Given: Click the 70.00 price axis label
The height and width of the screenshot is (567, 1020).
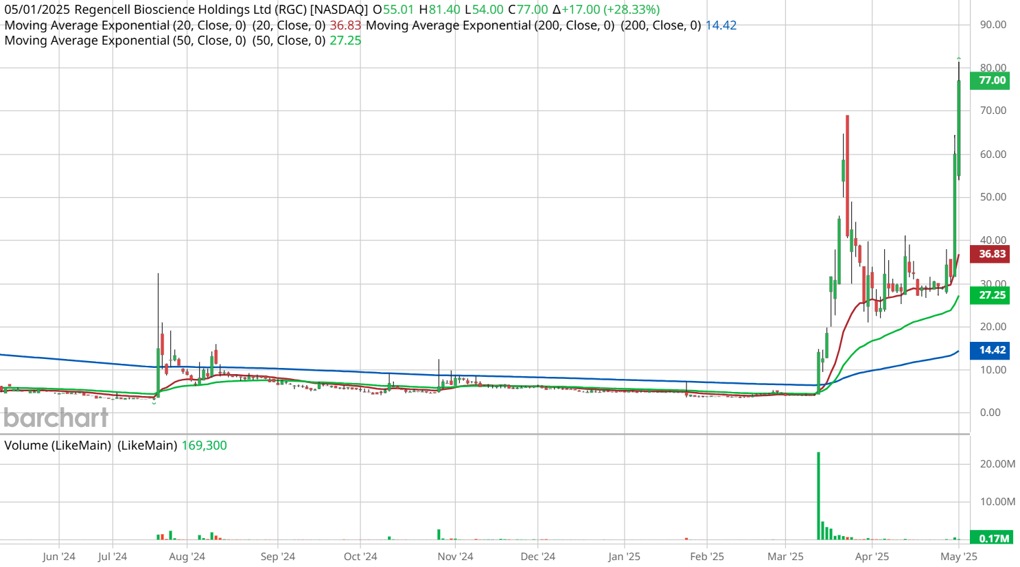Looking at the screenshot, I should 993,111.
